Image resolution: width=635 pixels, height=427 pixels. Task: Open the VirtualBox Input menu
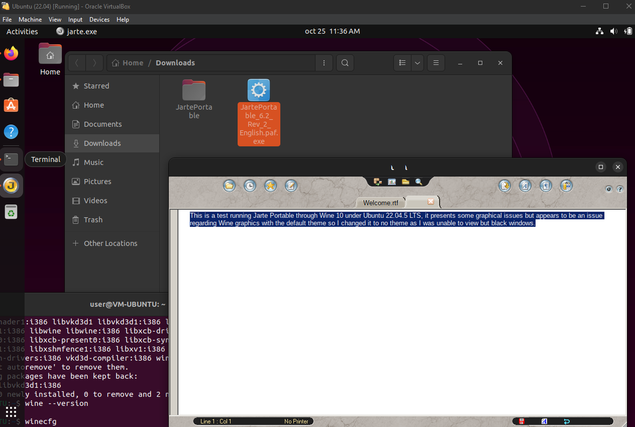click(x=75, y=19)
